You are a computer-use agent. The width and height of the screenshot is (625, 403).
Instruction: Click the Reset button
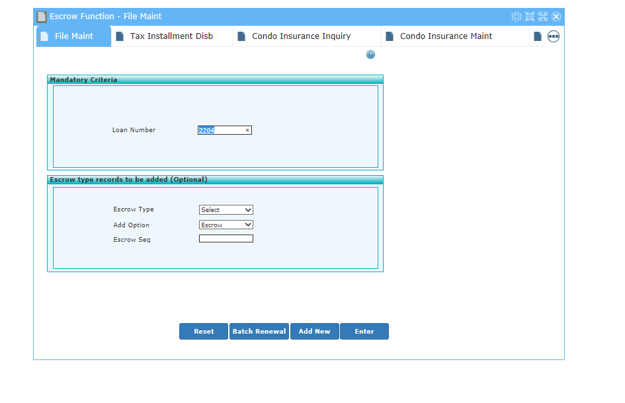(204, 331)
